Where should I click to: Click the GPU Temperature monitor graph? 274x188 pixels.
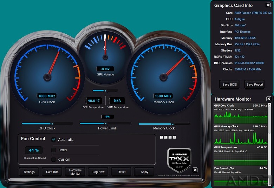click(241, 159)
